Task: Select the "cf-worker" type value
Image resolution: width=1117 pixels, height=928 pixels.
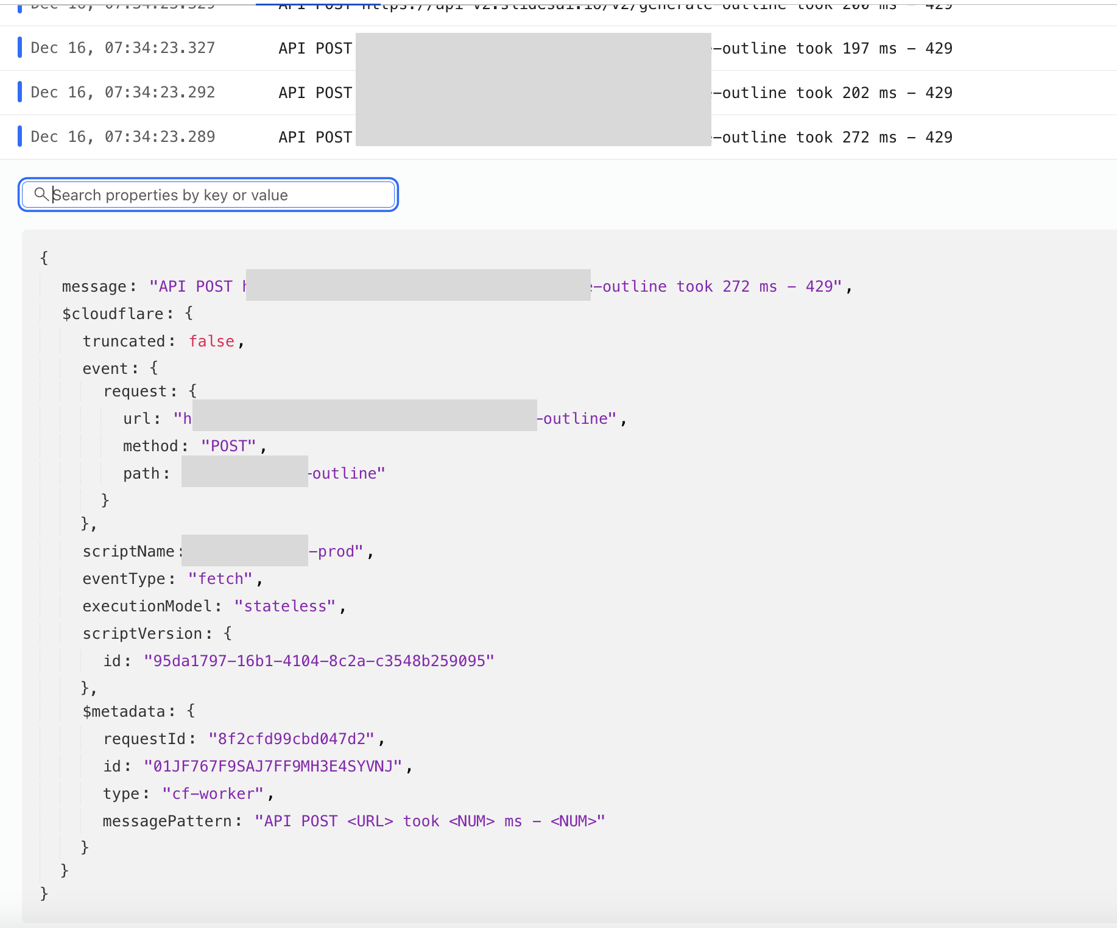Action: point(213,793)
